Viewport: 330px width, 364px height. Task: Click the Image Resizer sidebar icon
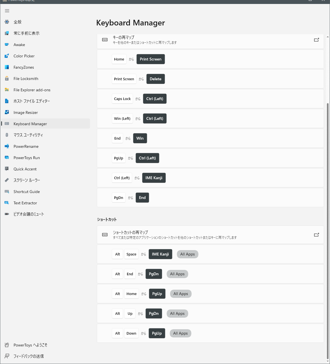pos(7,112)
